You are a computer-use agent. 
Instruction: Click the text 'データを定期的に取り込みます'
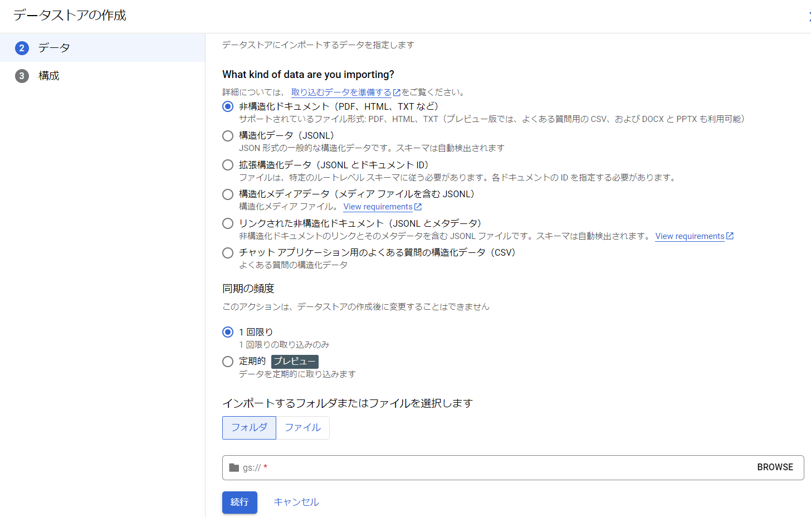(297, 374)
